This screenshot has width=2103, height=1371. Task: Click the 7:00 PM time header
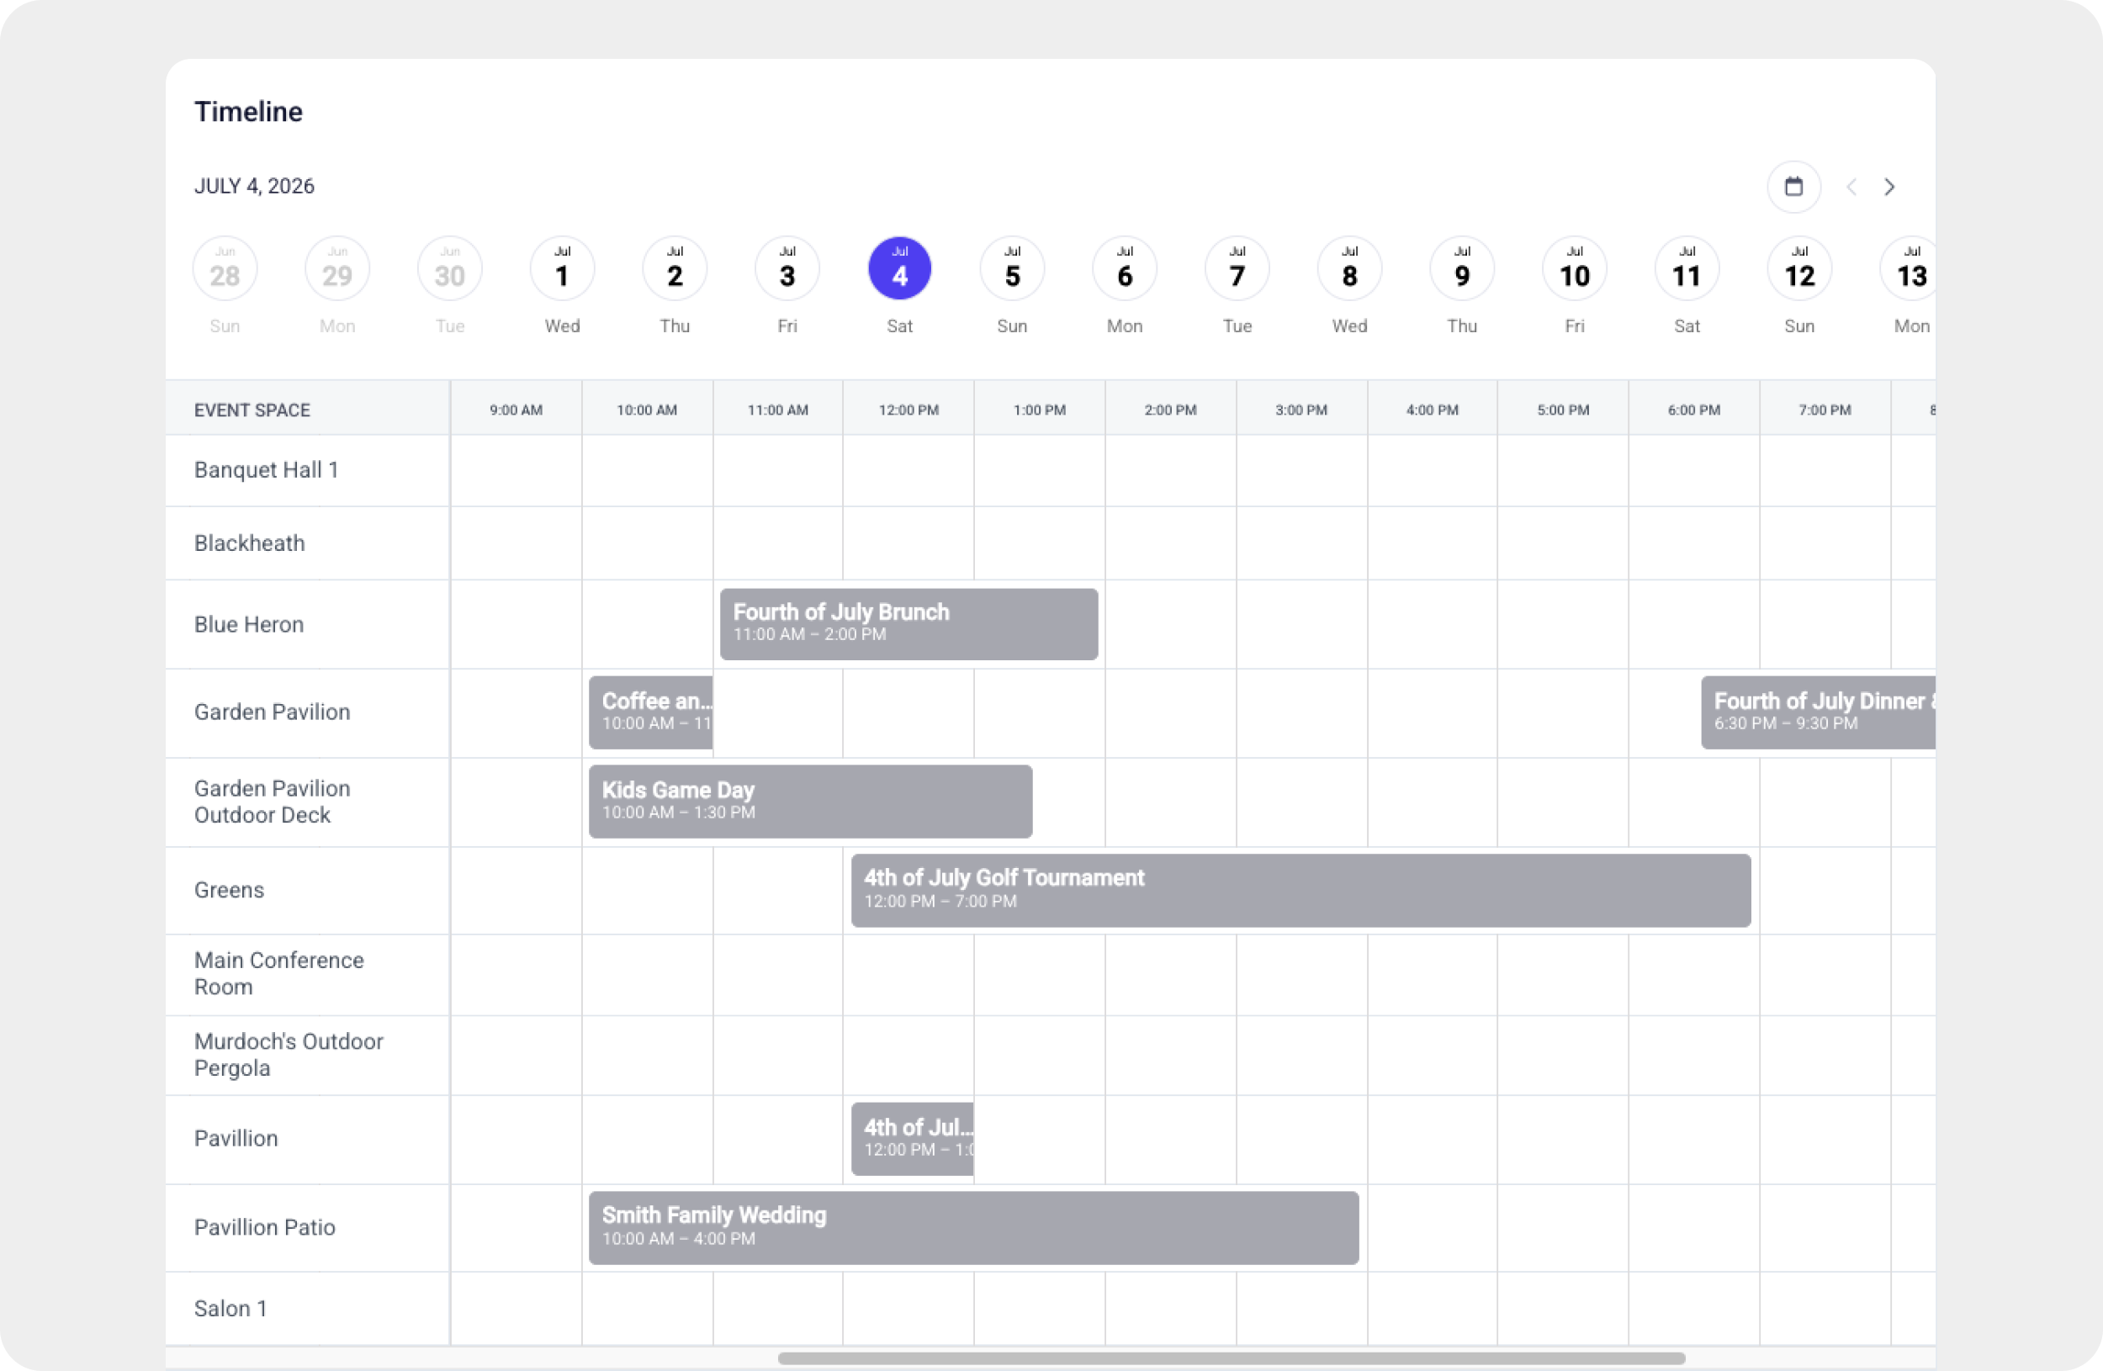1825,410
